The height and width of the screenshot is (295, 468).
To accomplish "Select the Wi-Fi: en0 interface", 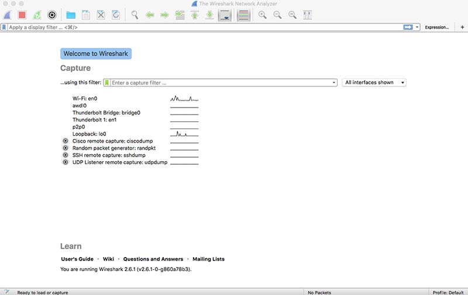I will coord(84,99).
